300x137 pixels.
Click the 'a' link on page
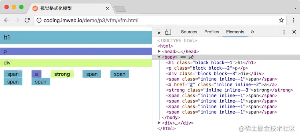36,74
